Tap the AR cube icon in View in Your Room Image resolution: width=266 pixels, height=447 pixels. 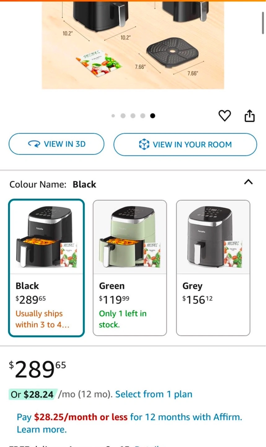tap(144, 144)
